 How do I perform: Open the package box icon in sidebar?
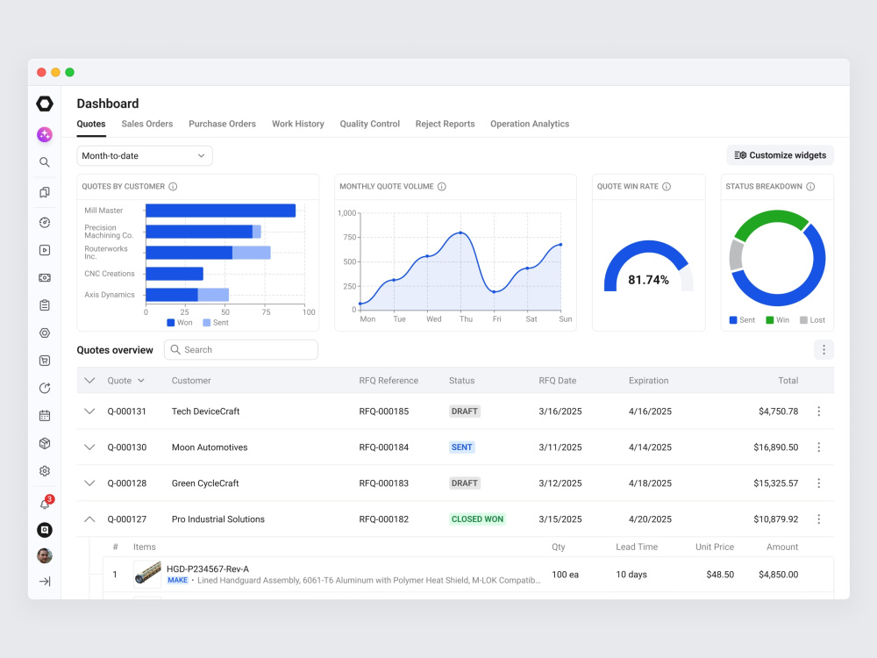coord(45,443)
